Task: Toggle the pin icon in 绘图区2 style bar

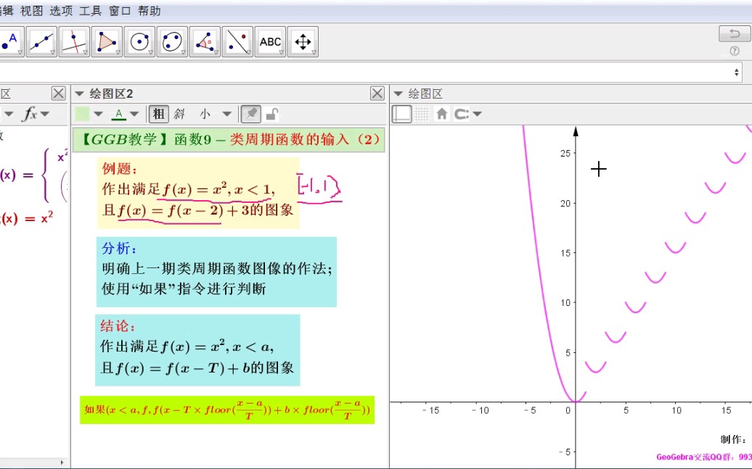Action: coord(250,113)
